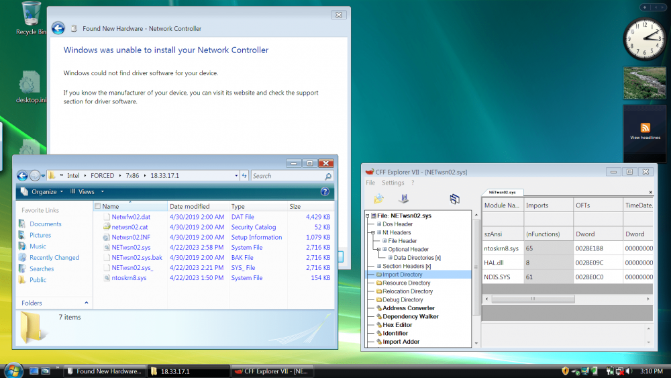Toggle the select-all checkbox beside Name column
The image size is (671, 378).
tap(98, 207)
